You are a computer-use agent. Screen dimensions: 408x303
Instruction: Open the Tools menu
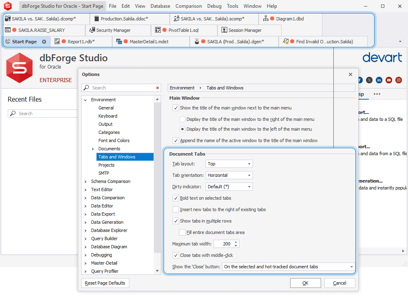[x=233, y=6]
